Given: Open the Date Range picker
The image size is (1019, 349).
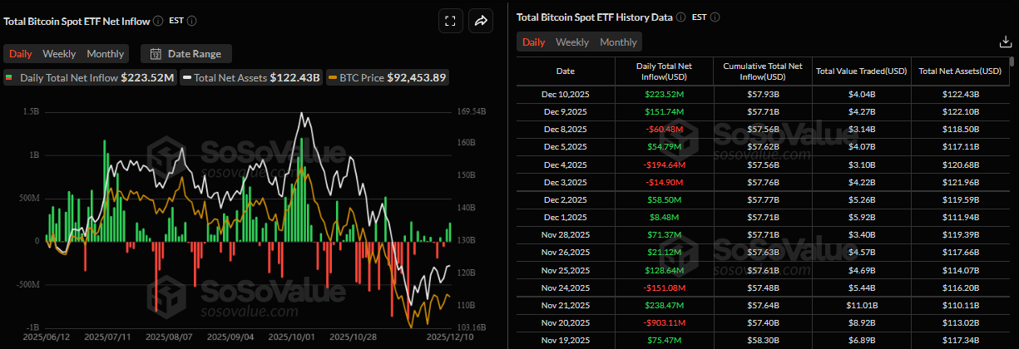Looking at the screenshot, I should (186, 54).
